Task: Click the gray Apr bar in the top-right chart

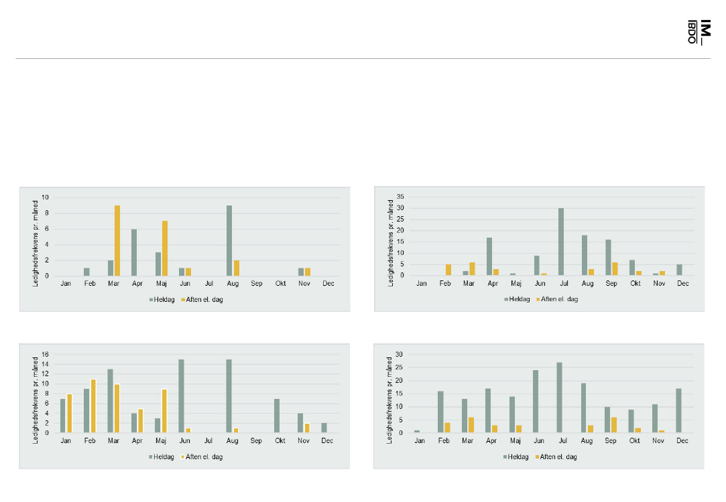Action: [489, 256]
